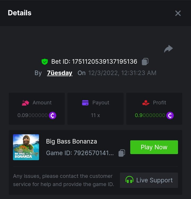191x199 pixels.
Task: Click the purple coin beside Profit value
Action: [x=170, y=115]
